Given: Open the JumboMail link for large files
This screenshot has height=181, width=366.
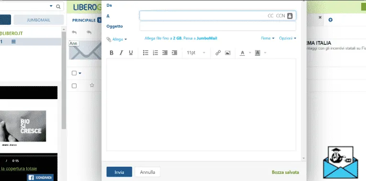Looking at the screenshot, I should (x=207, y=38).
